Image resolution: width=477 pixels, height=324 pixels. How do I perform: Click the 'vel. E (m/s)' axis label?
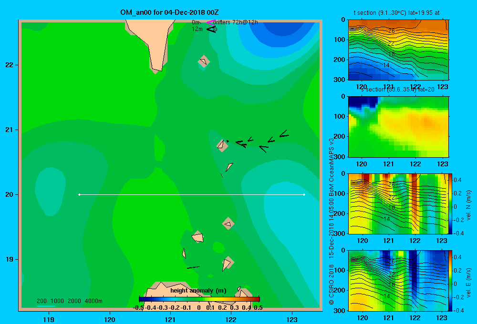pyautogui.click(x=469, y=283)
